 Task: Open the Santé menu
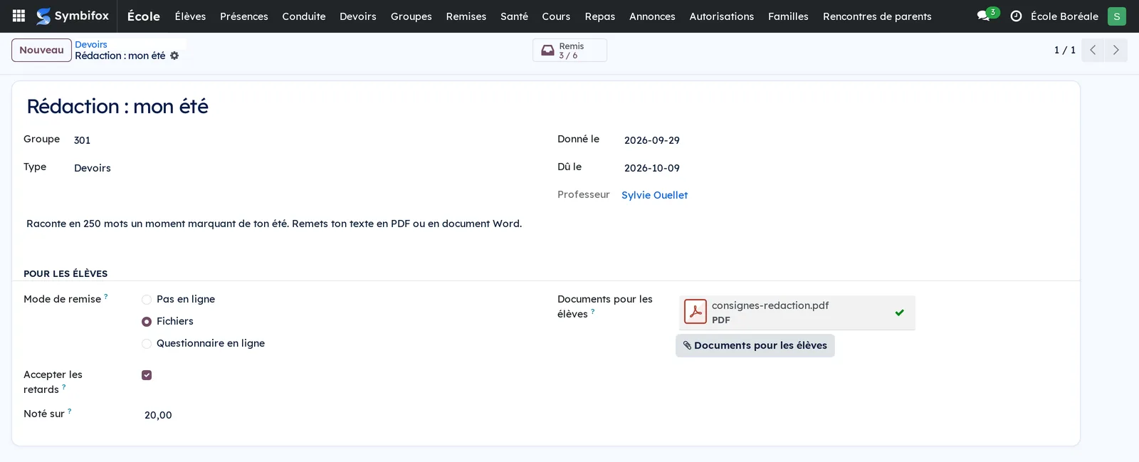tap(514, 16)
